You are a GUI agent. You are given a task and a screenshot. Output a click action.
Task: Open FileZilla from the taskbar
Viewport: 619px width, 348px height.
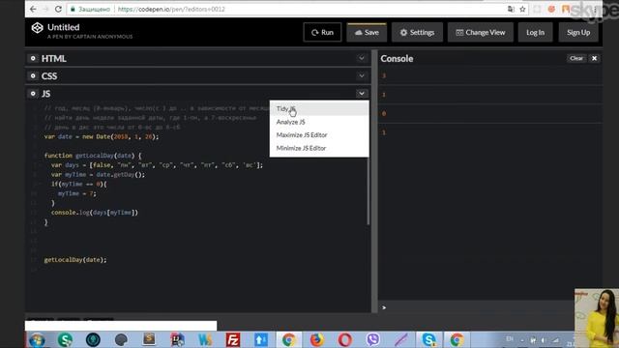(x=233, y=339)
